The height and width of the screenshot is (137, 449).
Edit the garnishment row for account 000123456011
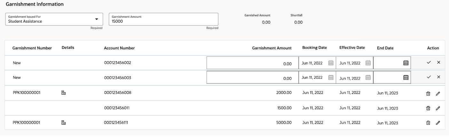pyautogui.click(x=438, y=108)
